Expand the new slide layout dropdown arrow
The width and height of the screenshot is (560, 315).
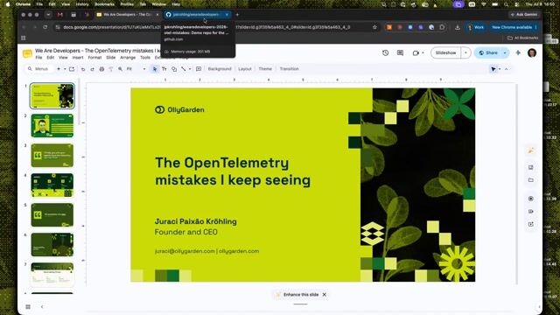pyautogui.click(x=65, y=69)
